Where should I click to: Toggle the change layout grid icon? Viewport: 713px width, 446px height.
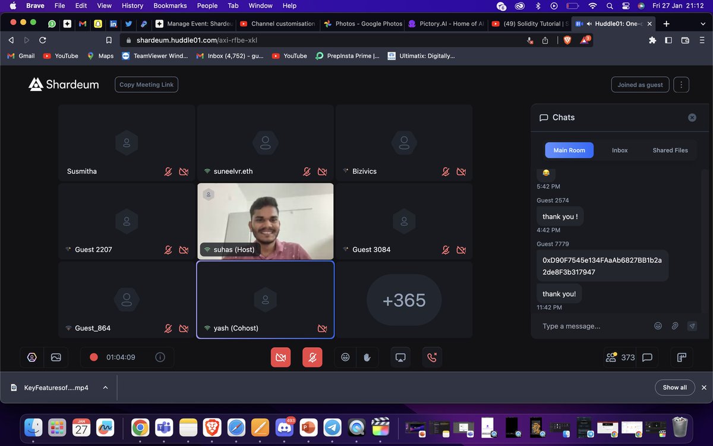(x=681, y=357)
